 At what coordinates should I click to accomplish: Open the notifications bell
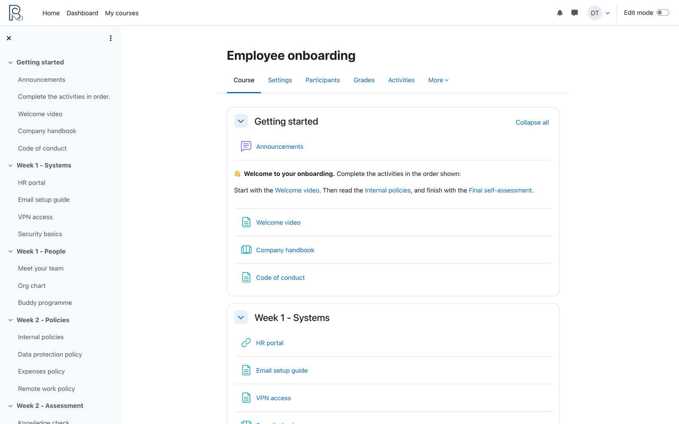coord(560,13)
